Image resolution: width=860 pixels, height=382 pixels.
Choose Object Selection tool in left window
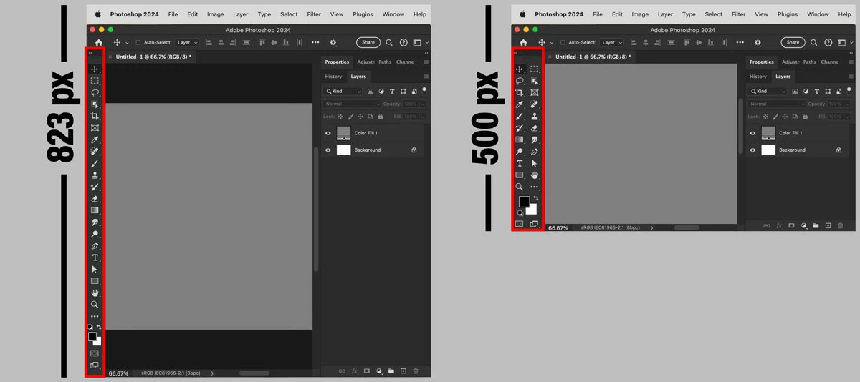click(x=95, y=104)
